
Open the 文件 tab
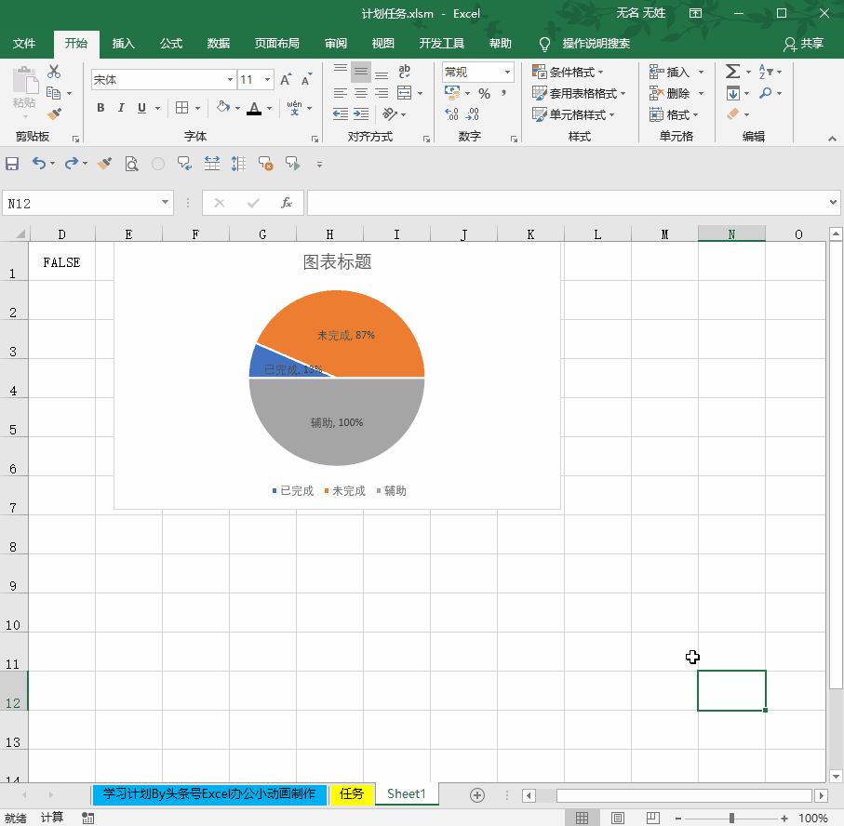point(24,44)
